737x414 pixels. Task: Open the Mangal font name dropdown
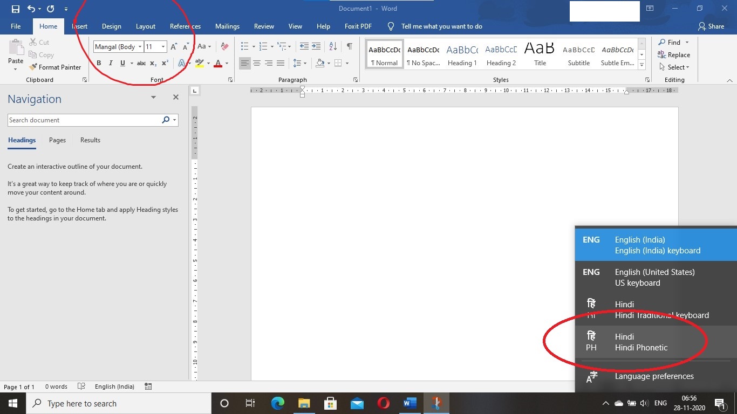click(140, 47)
